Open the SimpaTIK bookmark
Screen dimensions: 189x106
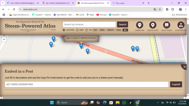[x=119, y=15]
